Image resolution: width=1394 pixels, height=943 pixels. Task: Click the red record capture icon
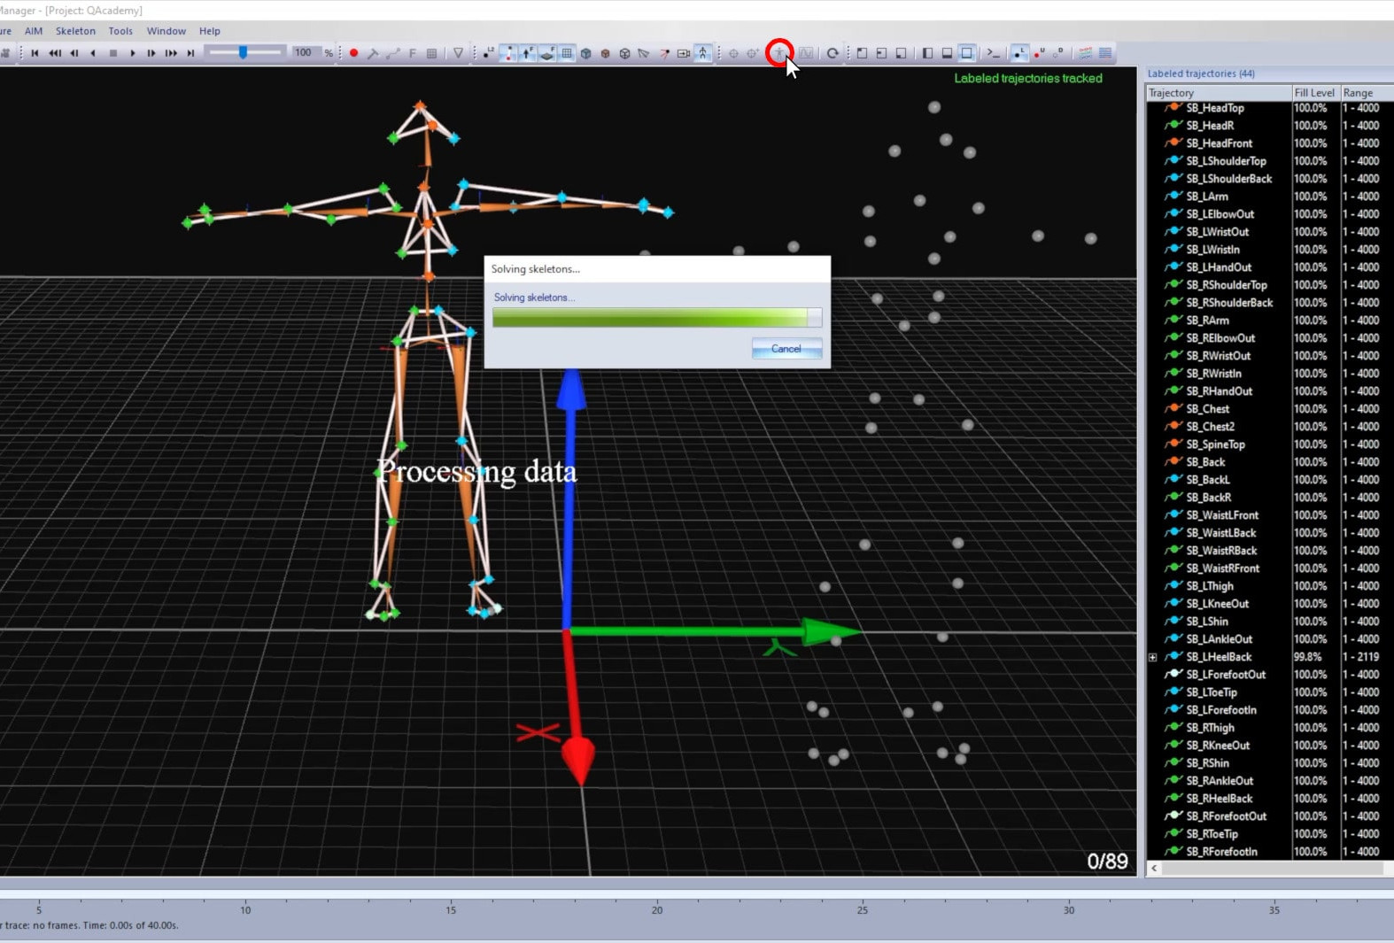353,53
